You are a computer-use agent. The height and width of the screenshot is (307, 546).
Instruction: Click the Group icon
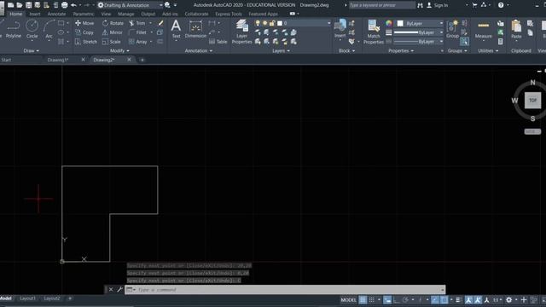click(x=452, y=29)
